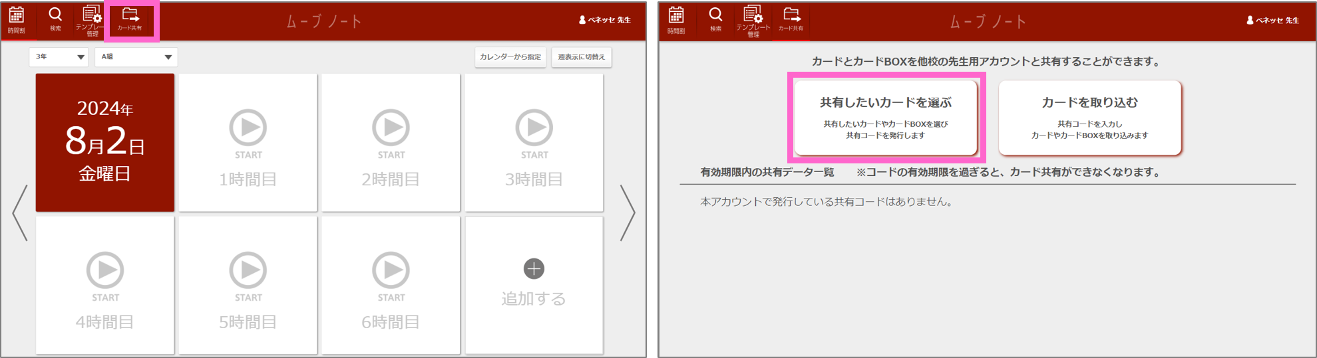Click the 検索 search icon in left window

pyautogui.click(x=55, y=19)
